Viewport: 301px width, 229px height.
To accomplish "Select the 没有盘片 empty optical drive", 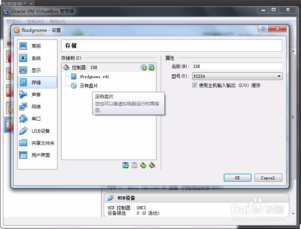I will coord(89,86).
